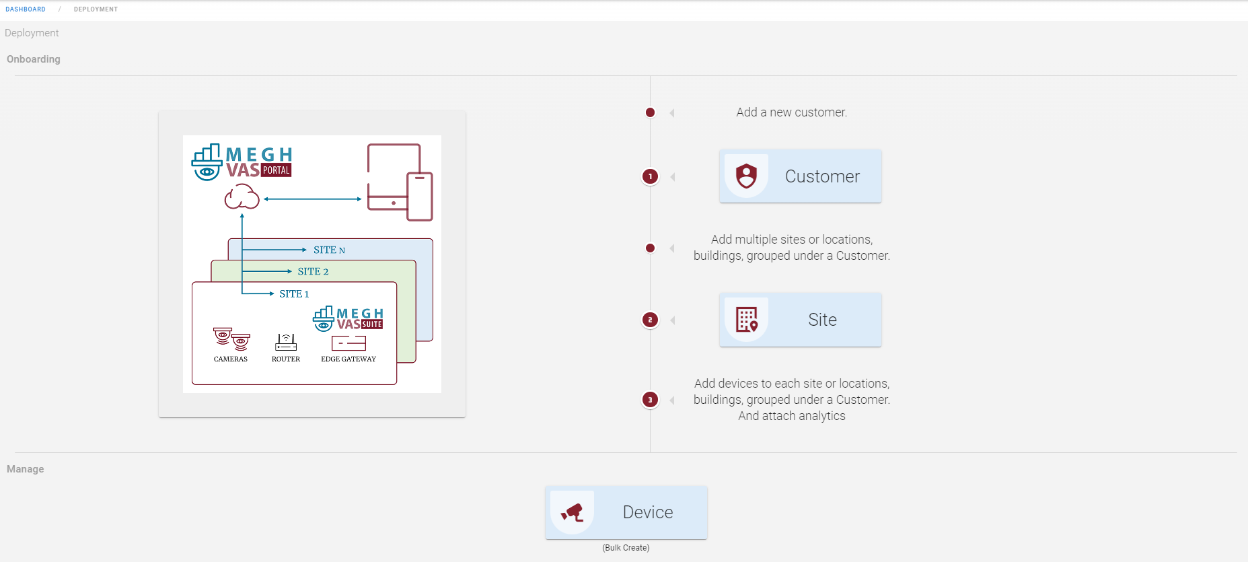Click the Site N label in diagram
The width and height of the screenshot is (1248, 562).
pos(329,250)
